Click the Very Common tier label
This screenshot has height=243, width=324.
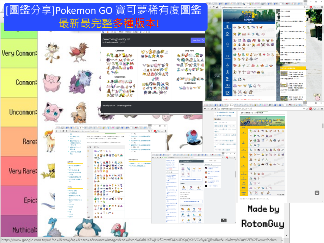coord(19,53)
